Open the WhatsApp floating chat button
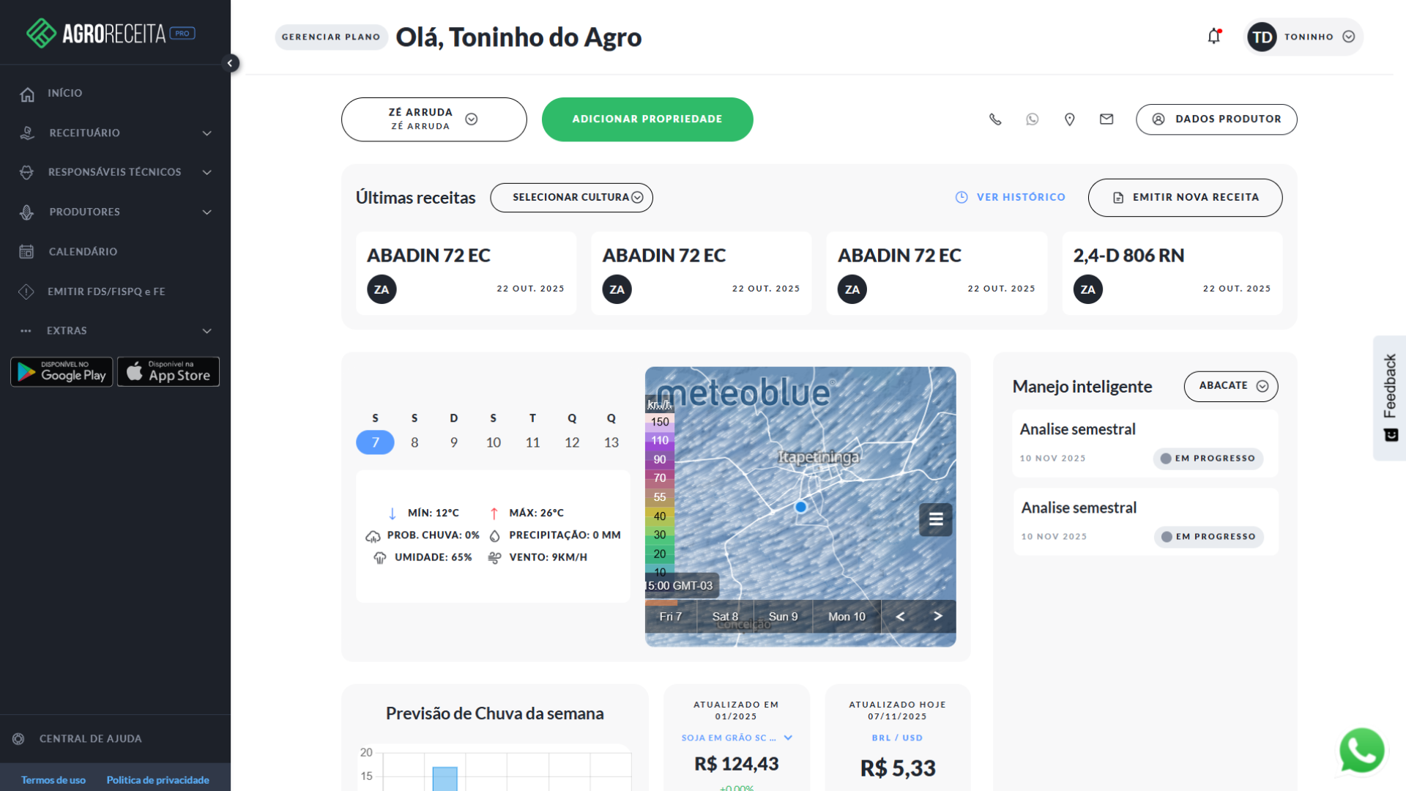 pyautogui.click(x=1361, y=751)
